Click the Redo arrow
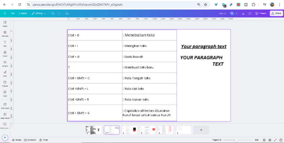Screen dimensions: 284x143 (59, 14)
